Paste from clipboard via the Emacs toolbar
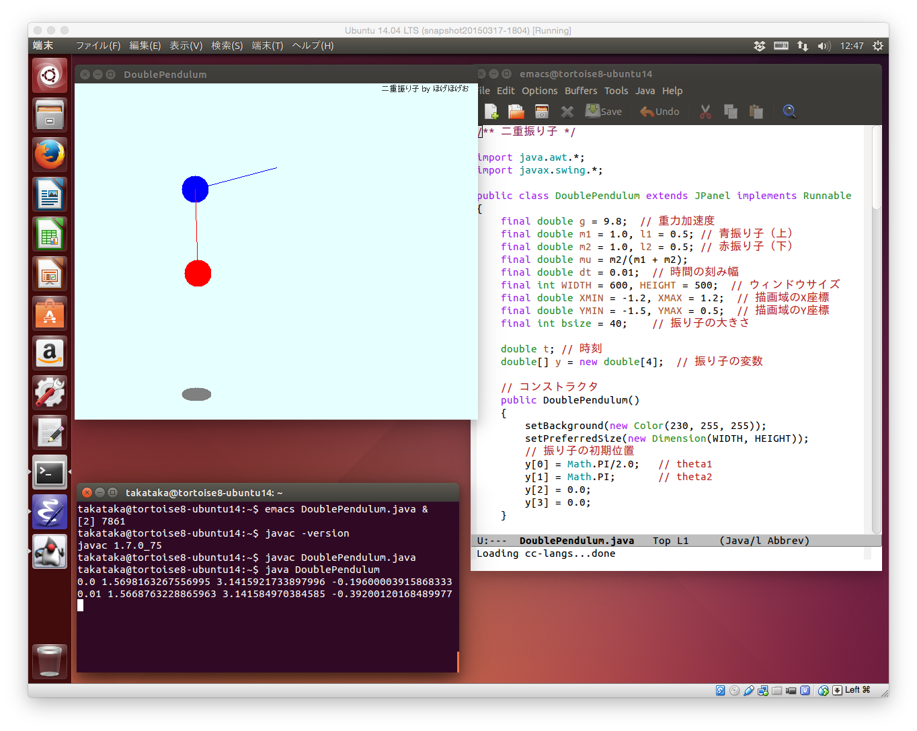917x731 pixels. click(756, 111)
